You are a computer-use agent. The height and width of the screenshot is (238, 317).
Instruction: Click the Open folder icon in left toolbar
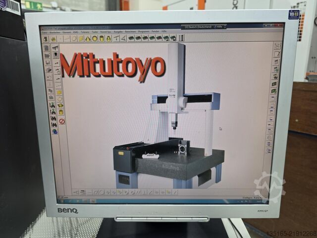(x=47, y=55)
